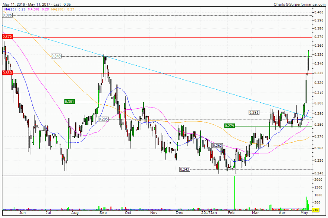Click the 0.285 price label box

pyautogui.click(x=103, y=119)
